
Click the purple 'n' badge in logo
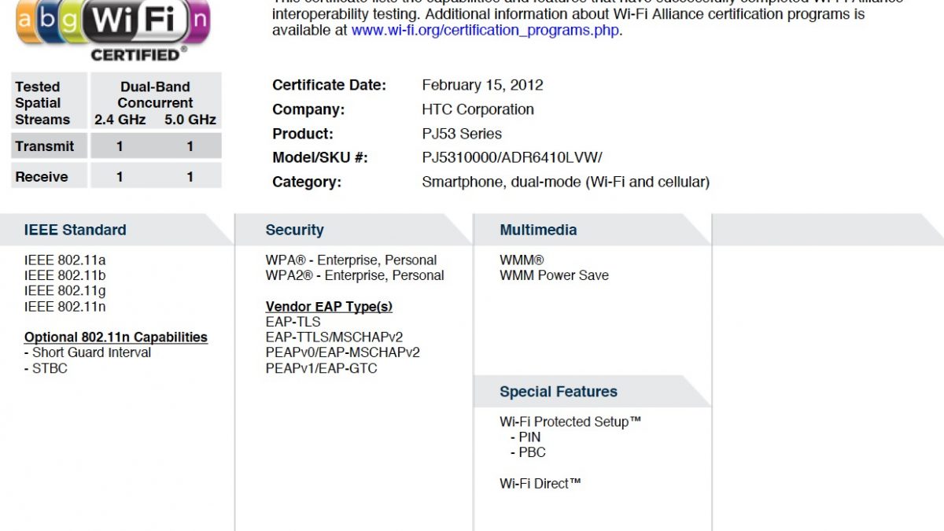[x=200, y=20]
